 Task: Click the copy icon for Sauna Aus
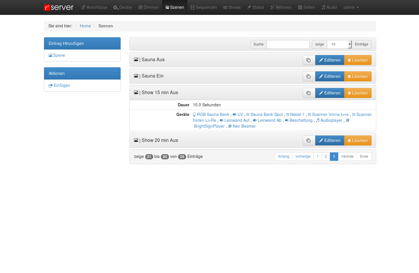point(309,60)
